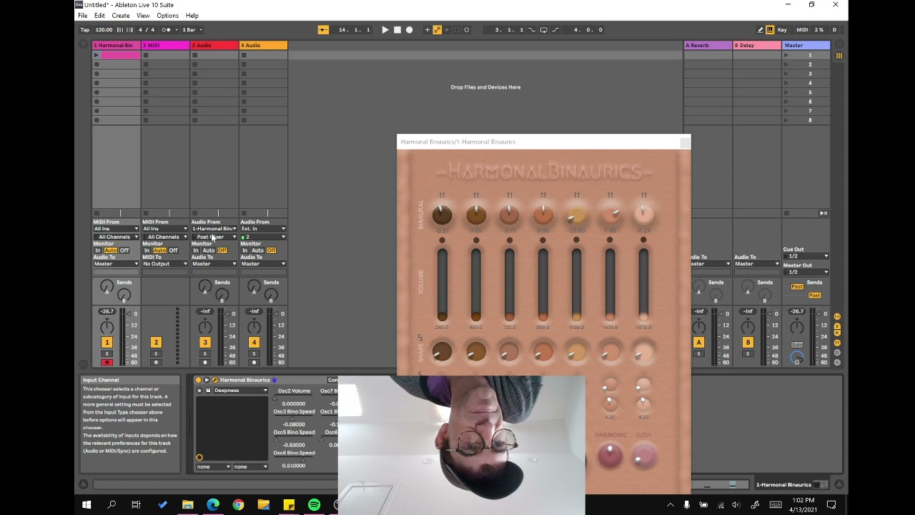This screenshot has height=515, width=915.
Task: Toggle the metronome button
Action: pyautogui.click(x=169, y=30)
